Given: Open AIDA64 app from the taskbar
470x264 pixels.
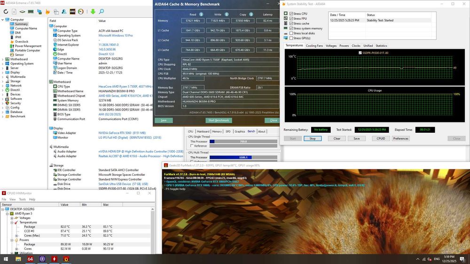Looking at the screenshot, I should click(x=30, y=259).
